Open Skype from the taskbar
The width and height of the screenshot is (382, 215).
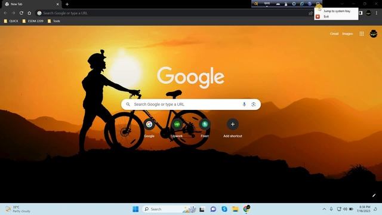pos(224,209)
